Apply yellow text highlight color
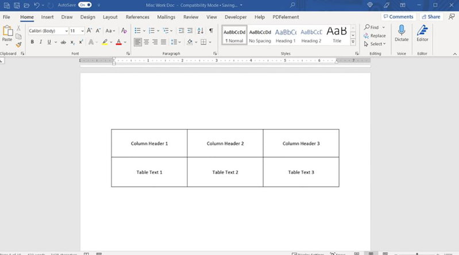Viewport: 459px width, 255px height. click(105, 42)
